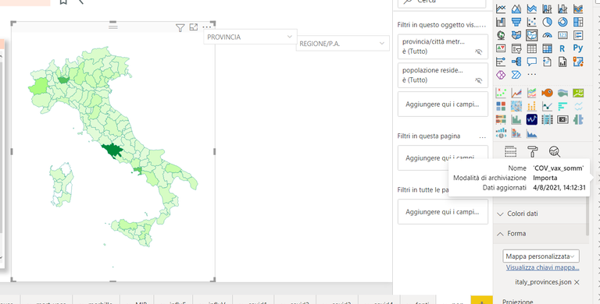Screen dimensions: 600x304
Task: Select the Python visual icon
Action: [578, 48]
